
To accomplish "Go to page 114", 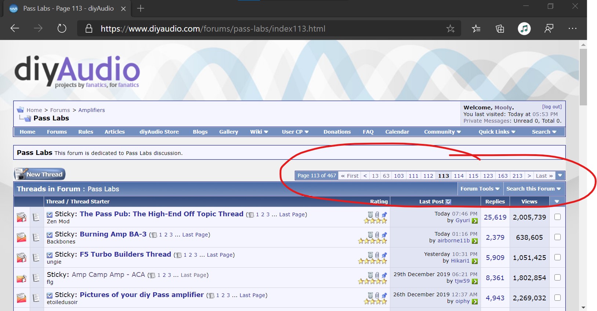I will point(459,176).
